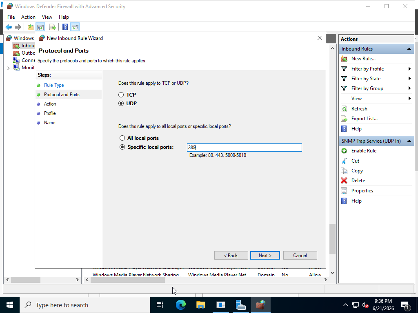Expand the Filter by Group submenu arrow

(x=409, y=88)
